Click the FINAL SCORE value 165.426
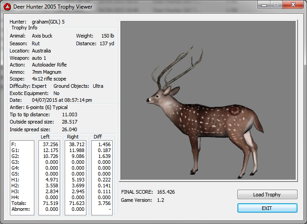 [x=165, y=192]
